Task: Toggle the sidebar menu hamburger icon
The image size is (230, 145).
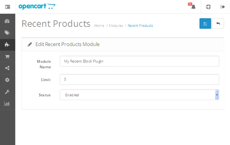Action: tap(8, 7)
